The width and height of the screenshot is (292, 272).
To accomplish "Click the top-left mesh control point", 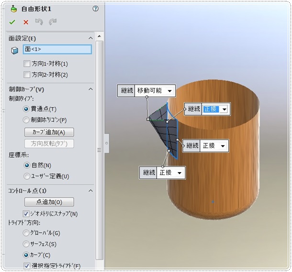I will 148,119.
